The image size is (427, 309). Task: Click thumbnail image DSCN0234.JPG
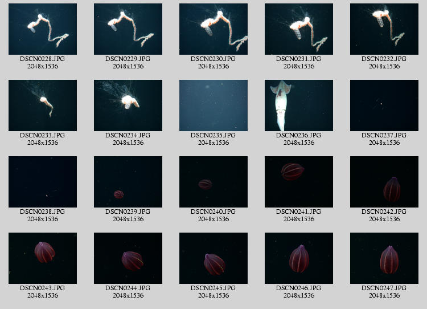[128, 105]
